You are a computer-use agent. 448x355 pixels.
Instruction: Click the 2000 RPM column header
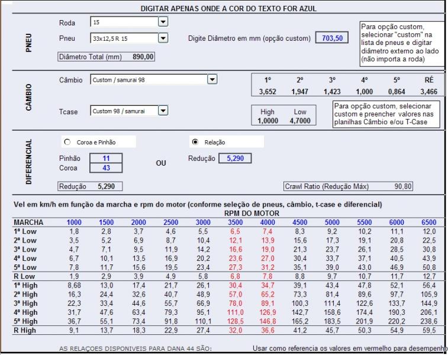(x=138, y=222)
